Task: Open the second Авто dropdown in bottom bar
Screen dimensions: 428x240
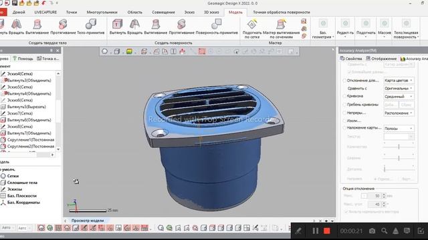Action: 25,228
